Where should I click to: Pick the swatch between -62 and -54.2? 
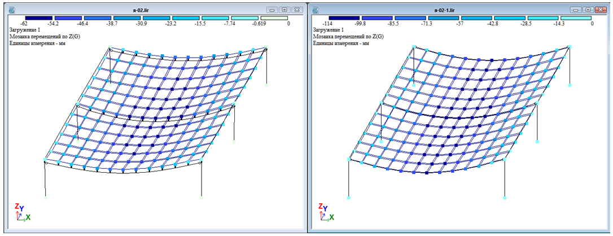click(39, 18)
